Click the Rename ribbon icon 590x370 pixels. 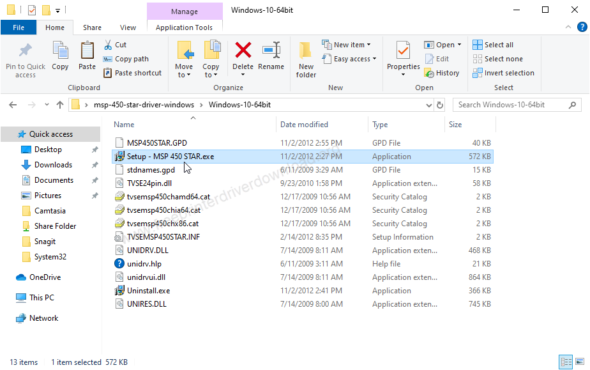(271, 50)
